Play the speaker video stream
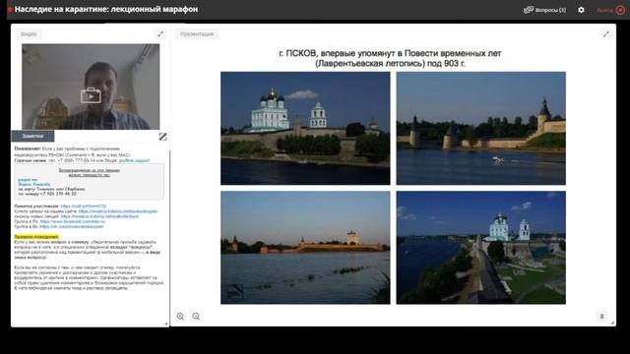Viewport: 630px width, 354px height. pyautogui.click(x=91, y=95)
